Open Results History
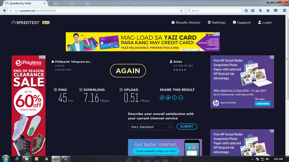The image size is (289, 162). [186, 22]
